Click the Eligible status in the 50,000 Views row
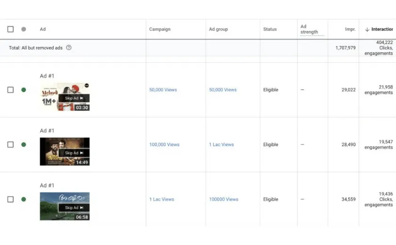This screenshot has height=245, width=396. [x=271, y=90]
